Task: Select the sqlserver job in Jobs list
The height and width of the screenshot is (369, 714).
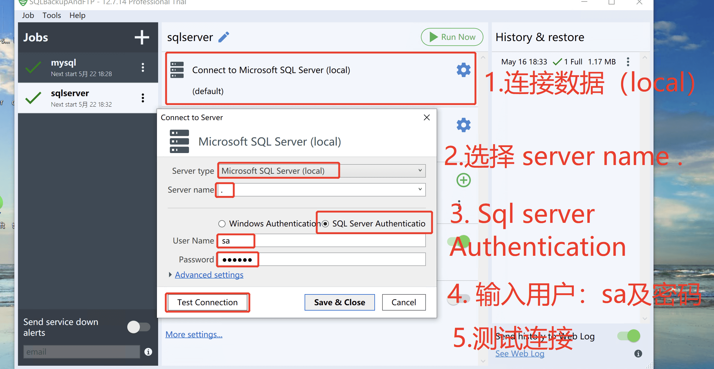Action: coord(88,98)
